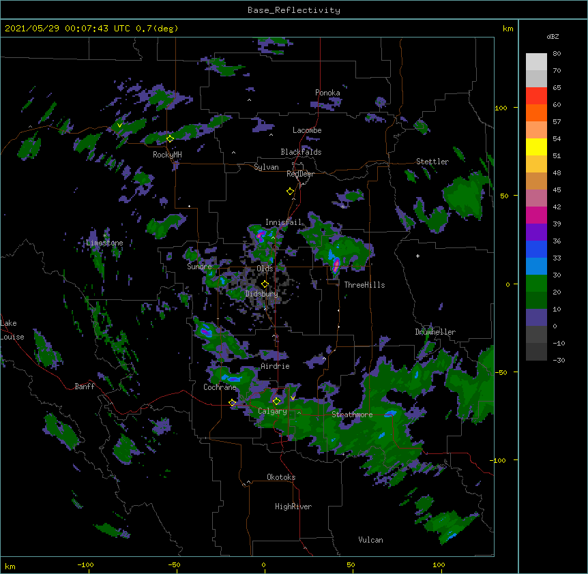Click the Innisfail label
Viewport: 588px width, 574px height.
pyautogui.click(x=283, y=222)
